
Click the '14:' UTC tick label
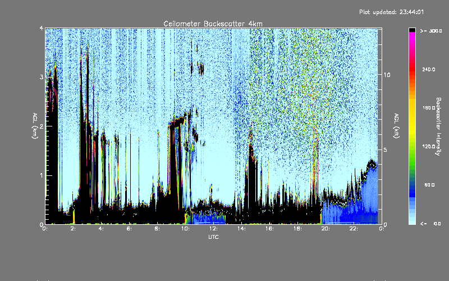point(241,229)
